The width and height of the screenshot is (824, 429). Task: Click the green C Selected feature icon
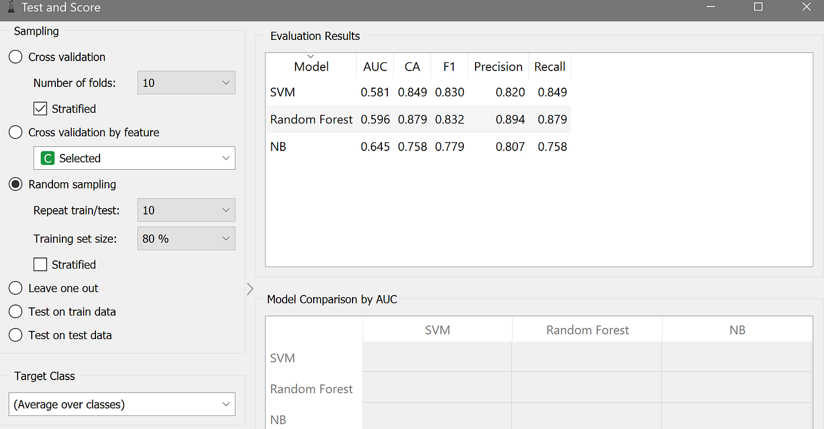[x=47, y=158]
